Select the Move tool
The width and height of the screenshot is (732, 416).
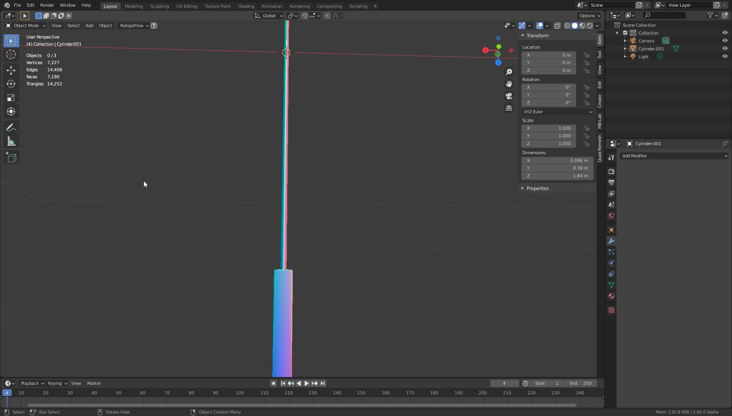click(x=11, y=70)
